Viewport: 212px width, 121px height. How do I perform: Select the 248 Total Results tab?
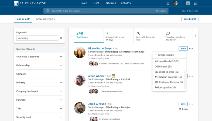point(89,35)
